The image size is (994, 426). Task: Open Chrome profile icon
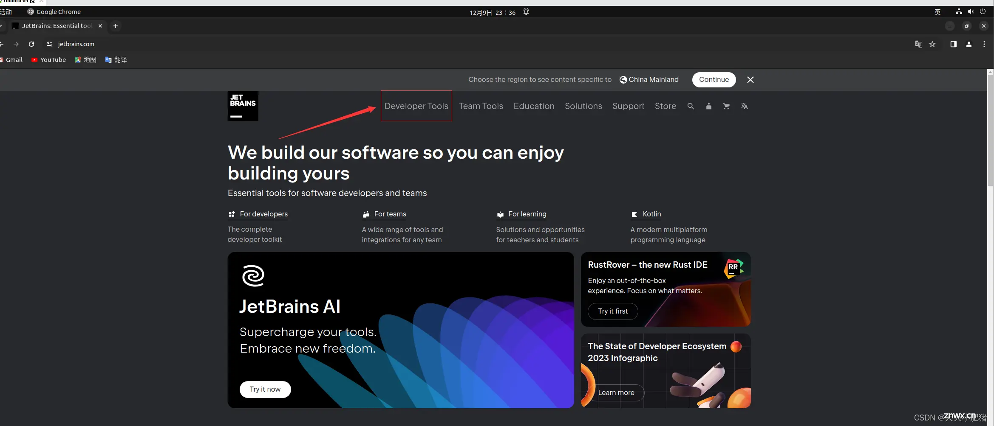(969, 44)
